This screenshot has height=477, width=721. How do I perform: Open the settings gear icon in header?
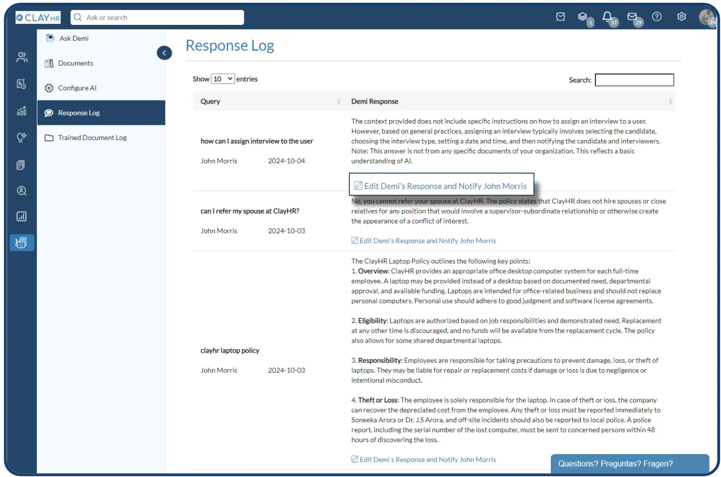point(681,17)
